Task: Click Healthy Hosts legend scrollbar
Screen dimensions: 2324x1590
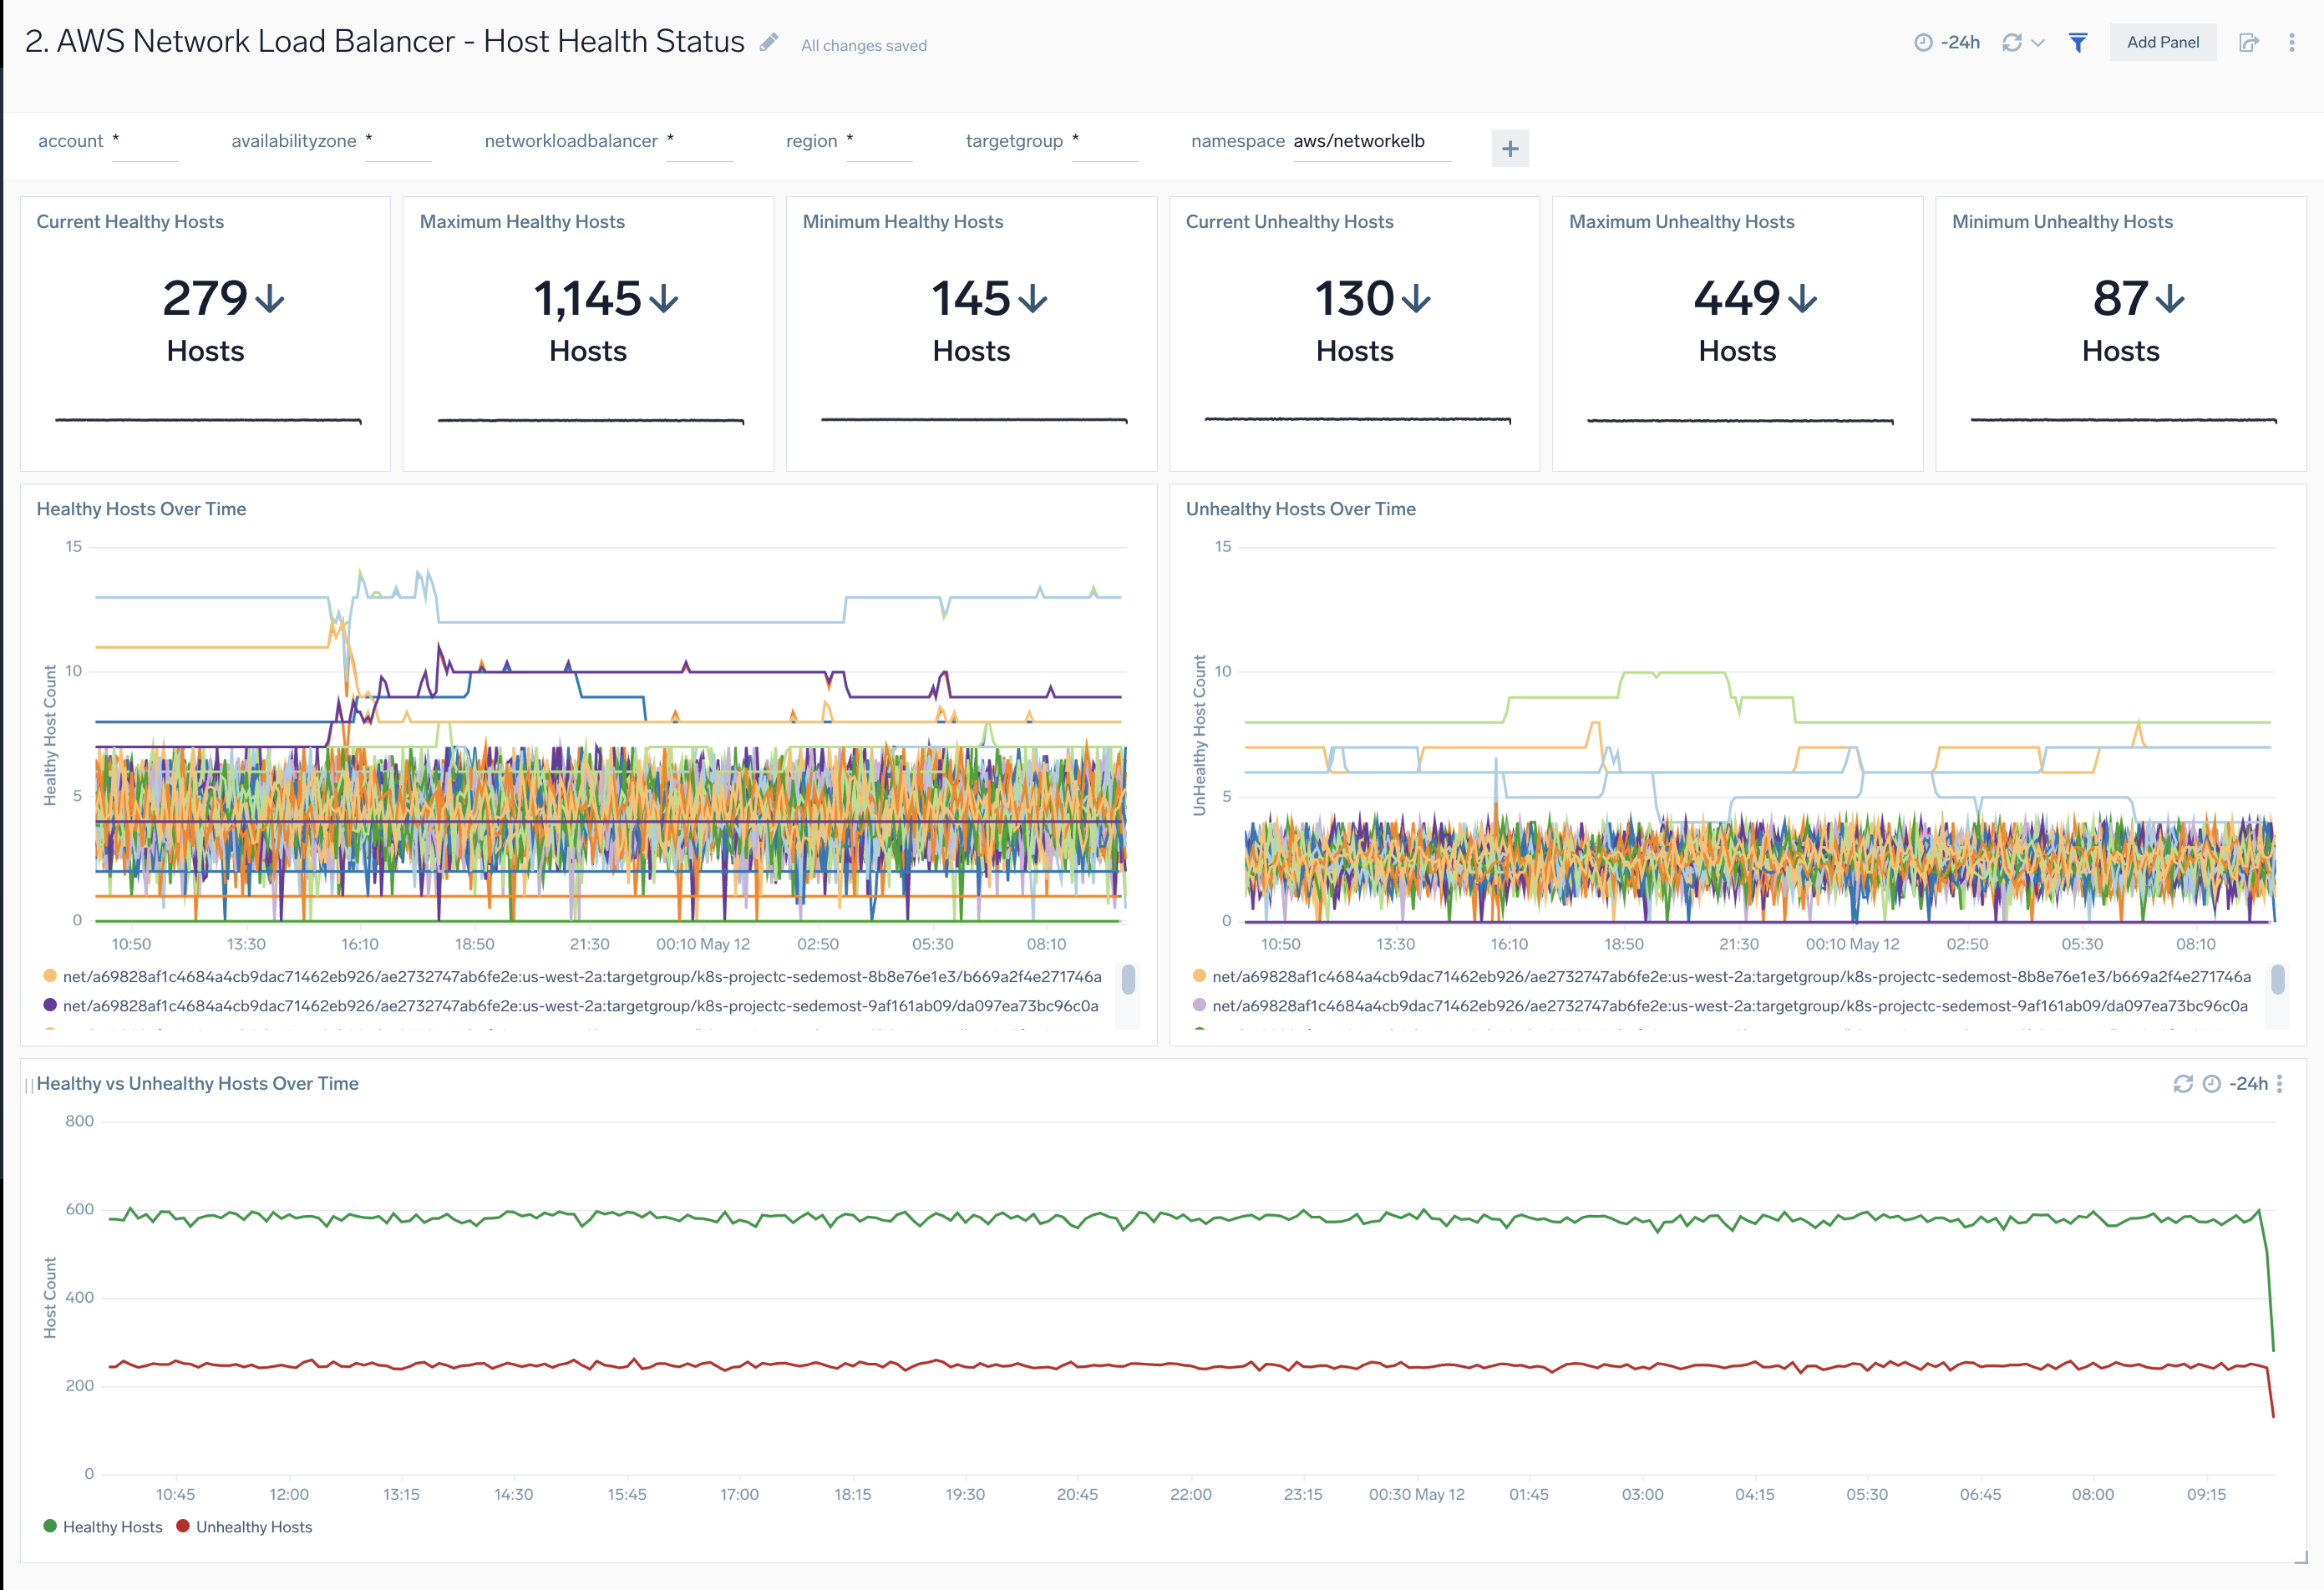Action: coord(1128,980)
